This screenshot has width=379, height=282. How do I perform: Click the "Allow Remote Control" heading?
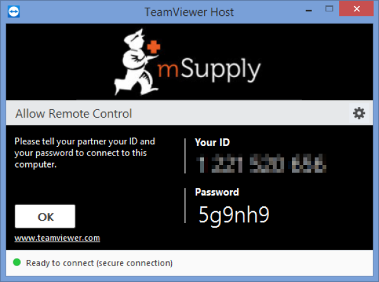click(x=73, y=114)
